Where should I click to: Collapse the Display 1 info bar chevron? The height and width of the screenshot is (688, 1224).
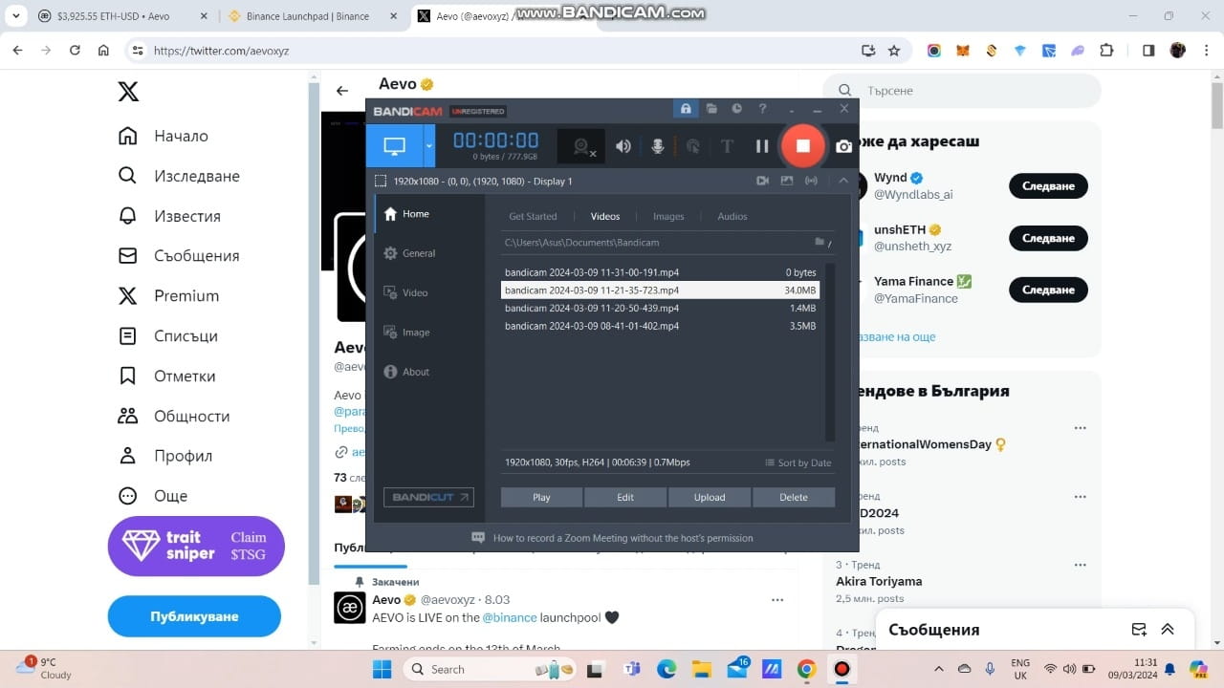tap(842, 180)
